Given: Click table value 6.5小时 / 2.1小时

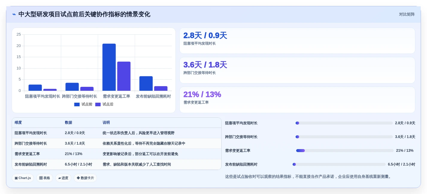Looking at the screenshot, I should pos(78,164).
